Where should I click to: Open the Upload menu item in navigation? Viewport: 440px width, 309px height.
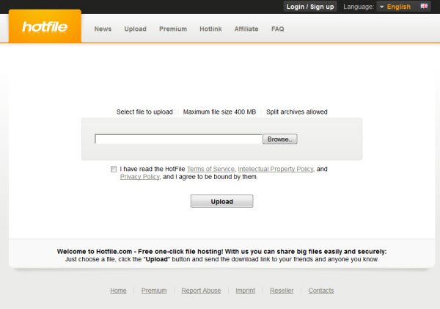(135, 29)
